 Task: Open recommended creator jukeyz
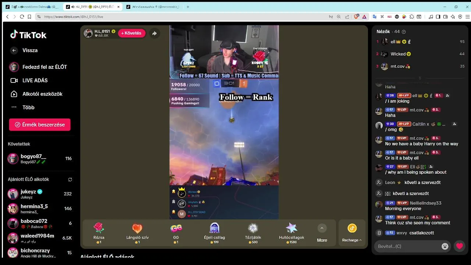point(40,194)
